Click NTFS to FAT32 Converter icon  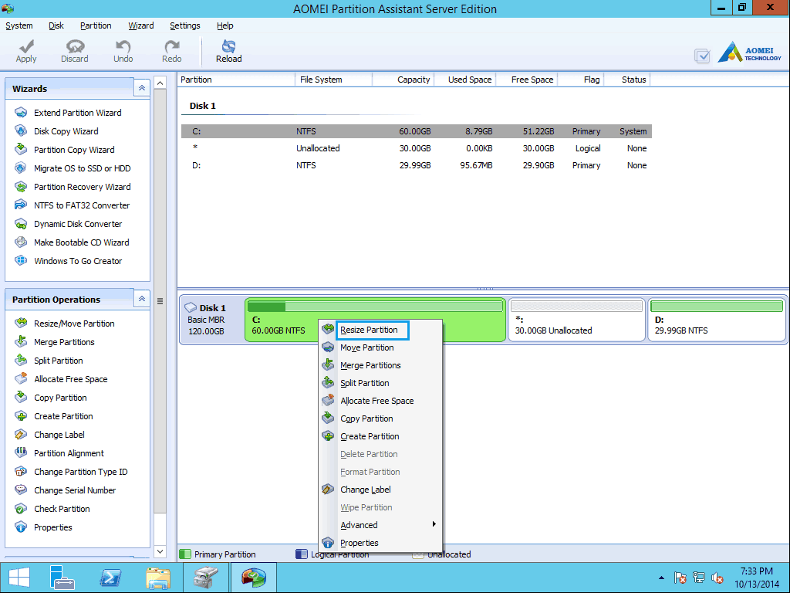pos(21,205)
